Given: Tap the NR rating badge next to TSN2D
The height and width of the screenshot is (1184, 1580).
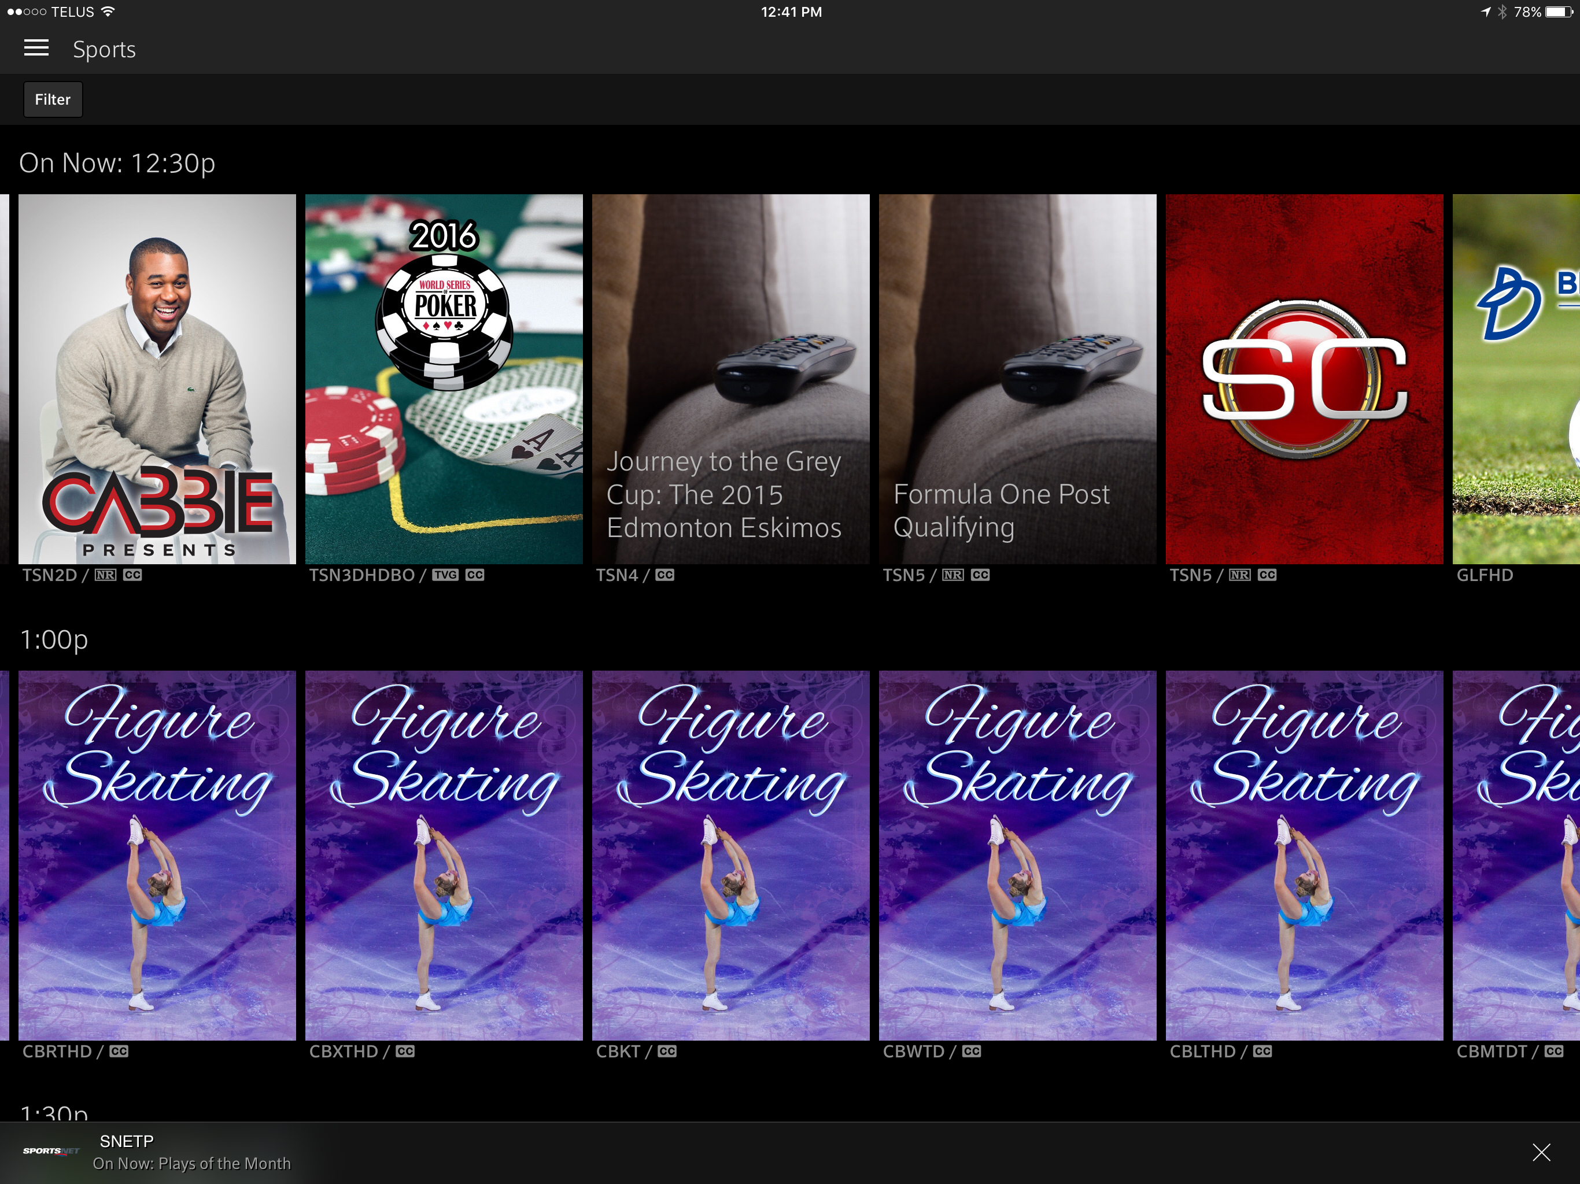Looking at the screenshot, I should point(106,575).
